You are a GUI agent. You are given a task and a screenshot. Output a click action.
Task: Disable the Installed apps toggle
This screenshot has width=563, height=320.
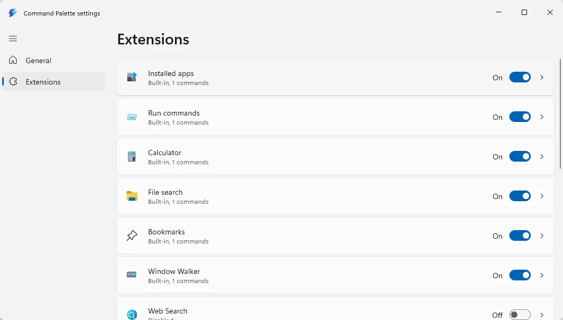520,77
